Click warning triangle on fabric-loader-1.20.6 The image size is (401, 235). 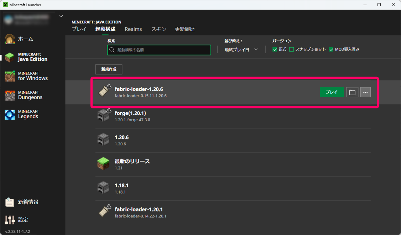109,86
